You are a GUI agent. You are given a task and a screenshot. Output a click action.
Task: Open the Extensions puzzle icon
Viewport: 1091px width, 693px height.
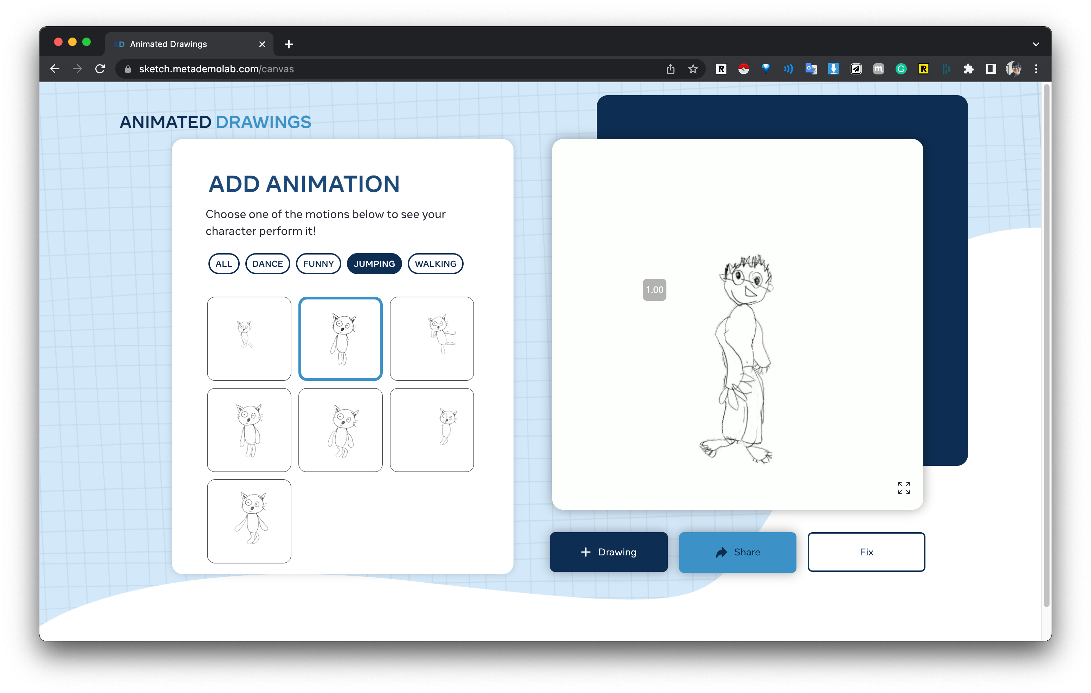point(968,69)
